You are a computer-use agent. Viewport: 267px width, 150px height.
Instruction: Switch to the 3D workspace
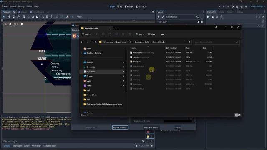120,7
